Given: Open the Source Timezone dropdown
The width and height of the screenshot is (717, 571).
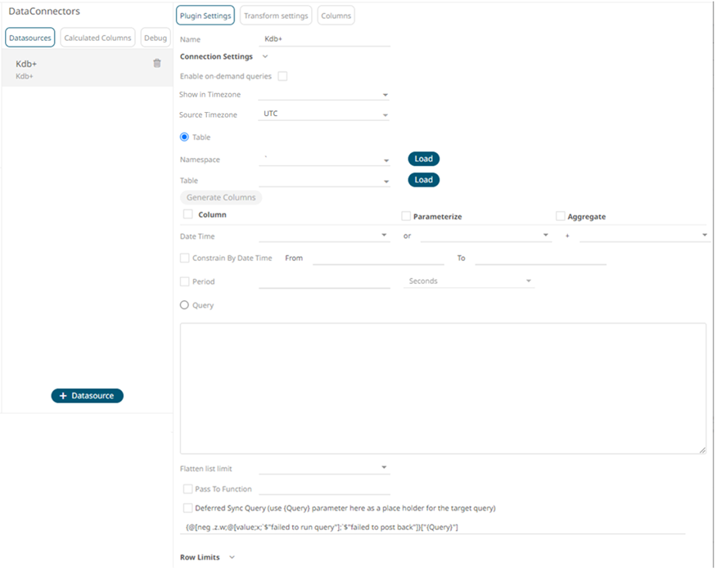Looking at the screenshot, I should [324, 115].
